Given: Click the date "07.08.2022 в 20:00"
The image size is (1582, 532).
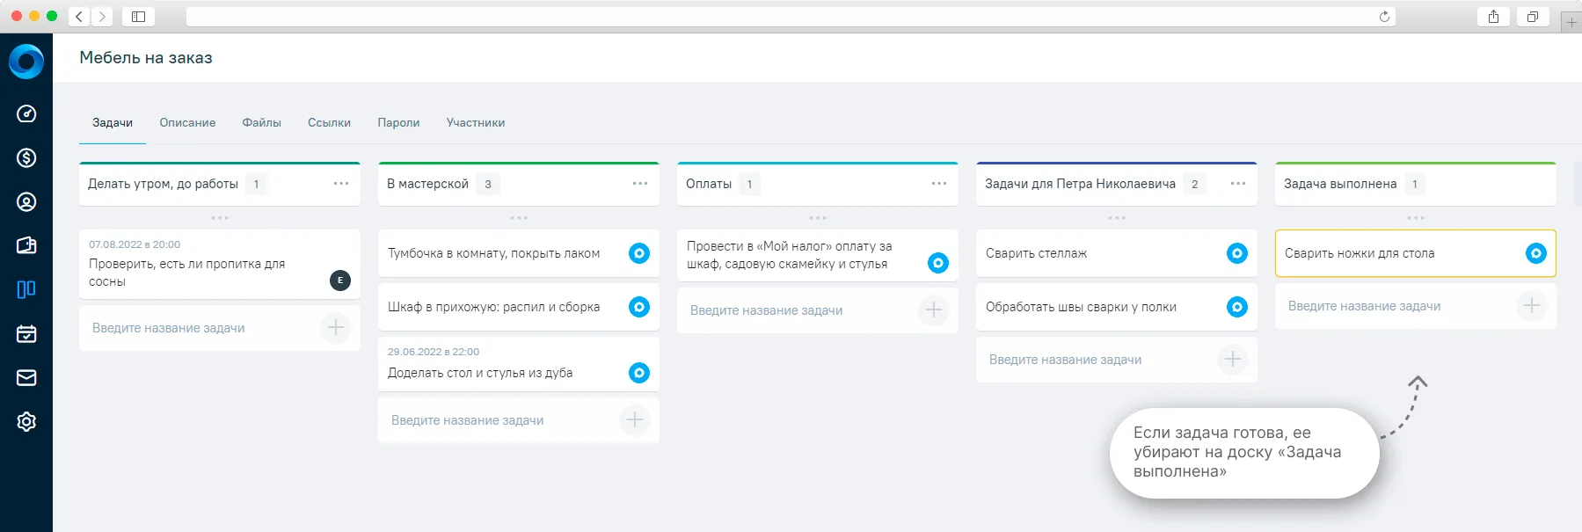Looking at the screenshot, I should [135, 244].
